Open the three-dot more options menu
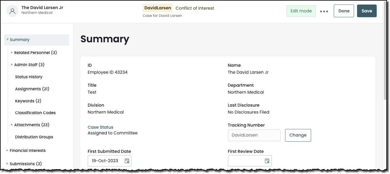Screen dimensions: 390x174 [324, 11]
